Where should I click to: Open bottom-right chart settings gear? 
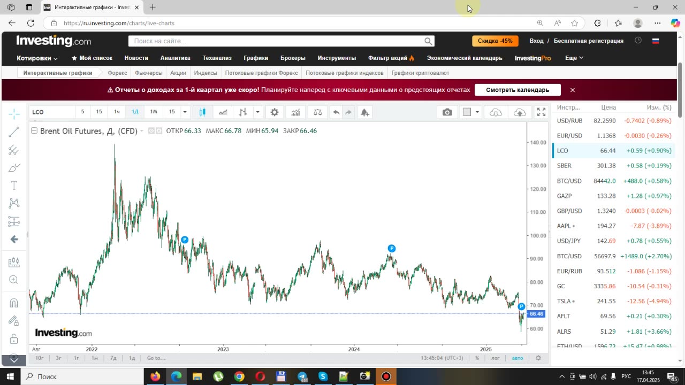538,358
